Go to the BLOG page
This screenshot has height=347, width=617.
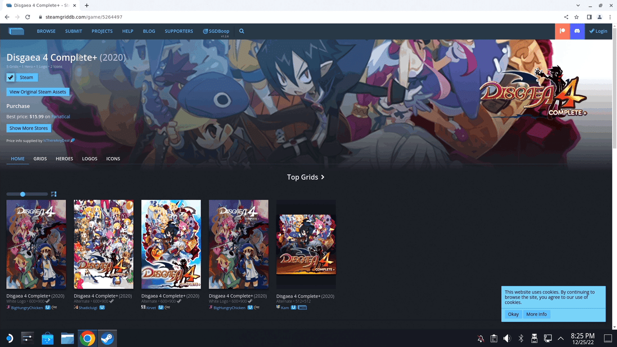149,31
